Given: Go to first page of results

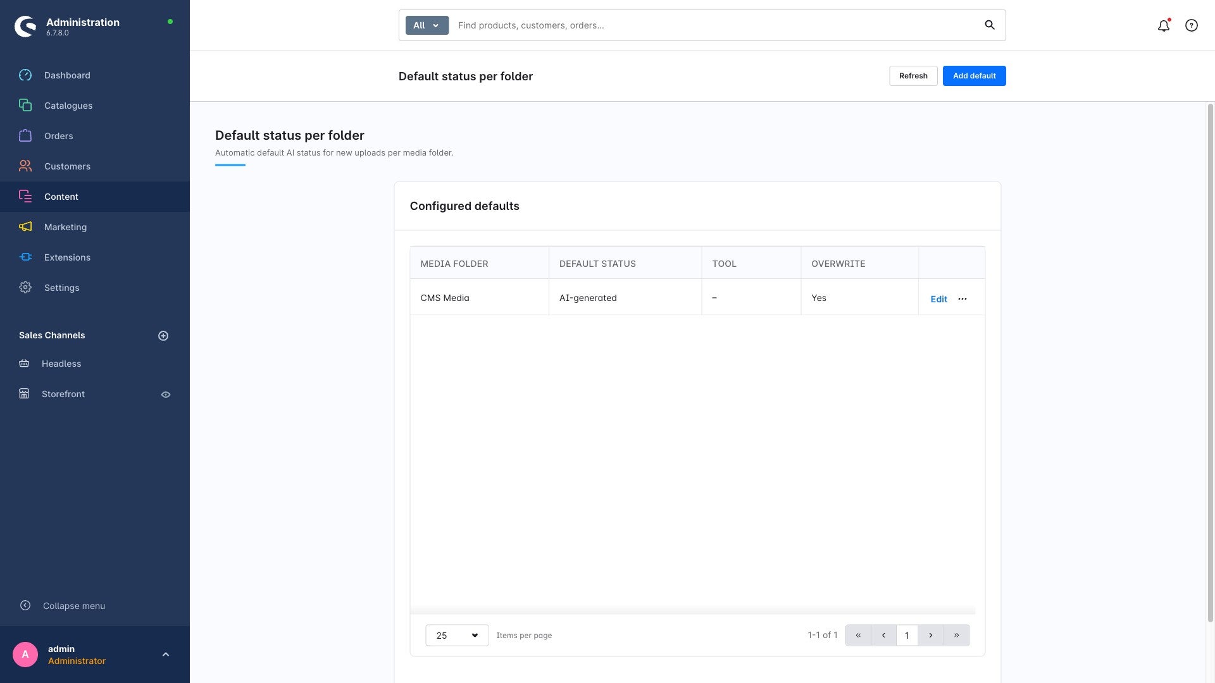Looking at the screenshot, I should [x=858, y=636].
